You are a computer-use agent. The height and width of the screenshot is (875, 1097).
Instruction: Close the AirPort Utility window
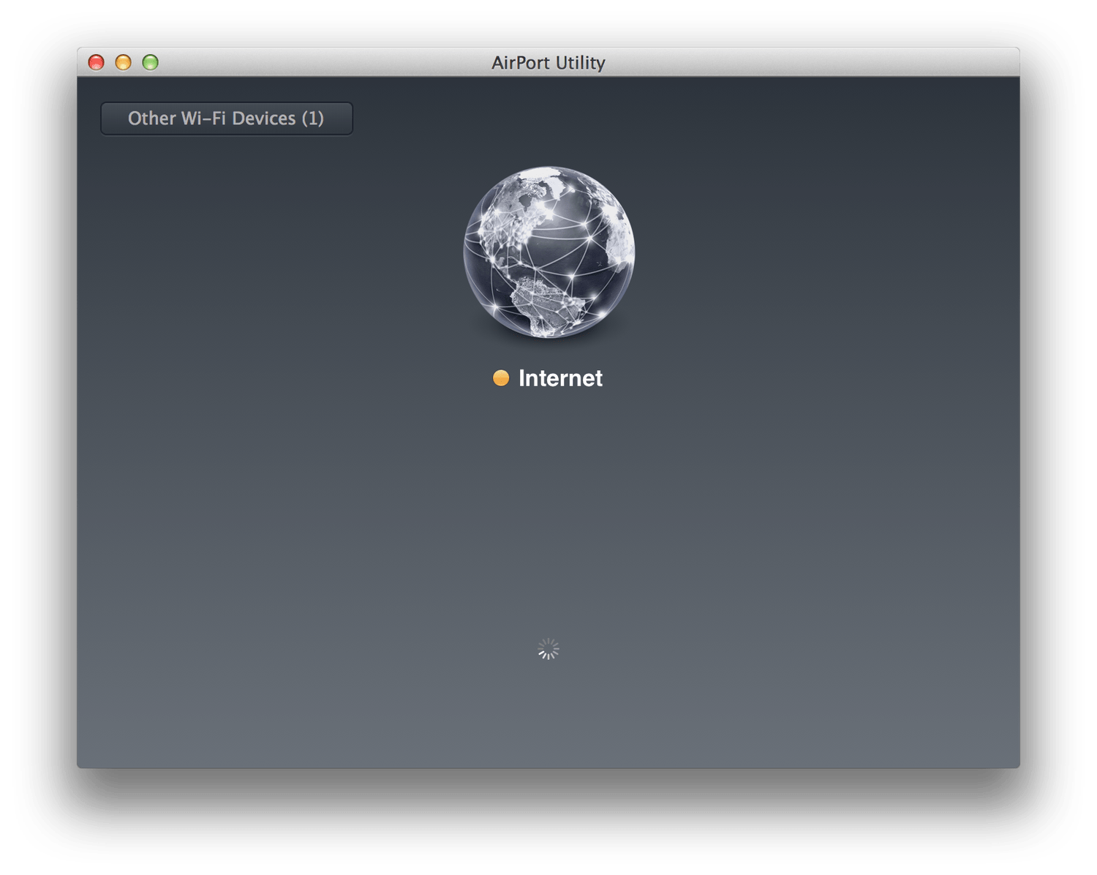click(96, 62)
